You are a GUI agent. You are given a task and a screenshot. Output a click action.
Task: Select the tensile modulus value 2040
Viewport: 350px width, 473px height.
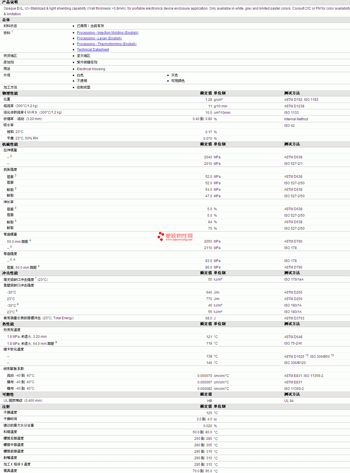tap(208, 157)
